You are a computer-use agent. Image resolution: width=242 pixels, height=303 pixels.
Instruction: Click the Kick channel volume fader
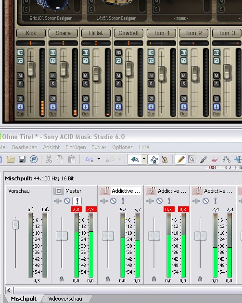coord(31,69)
